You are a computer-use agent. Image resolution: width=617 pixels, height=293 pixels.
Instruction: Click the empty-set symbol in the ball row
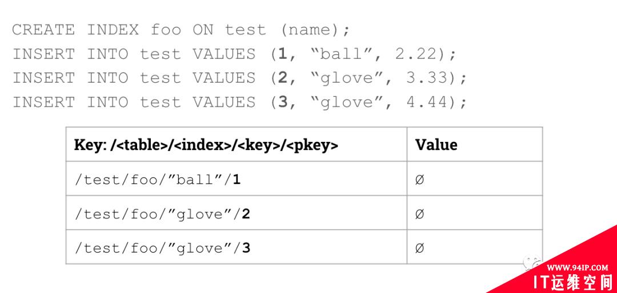419,180
